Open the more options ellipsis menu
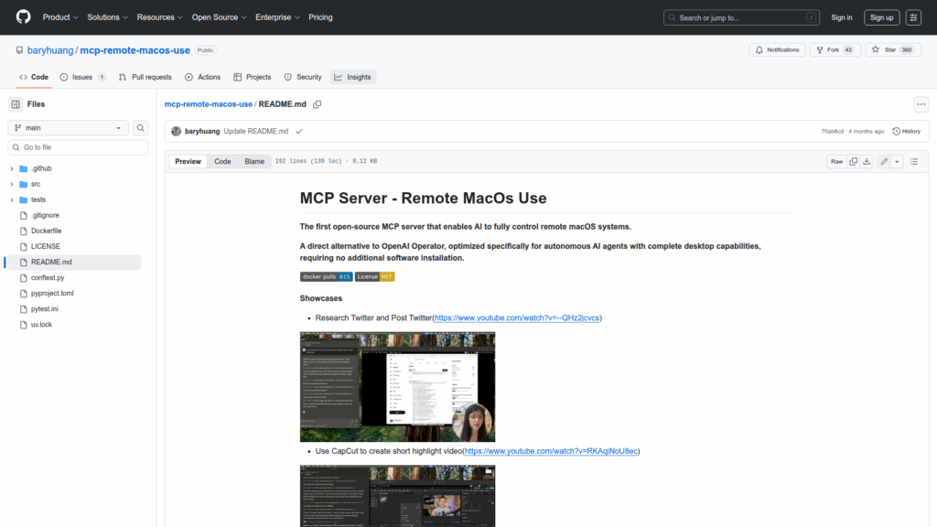Viewport: 937px width, 527px height. [921, 104]
